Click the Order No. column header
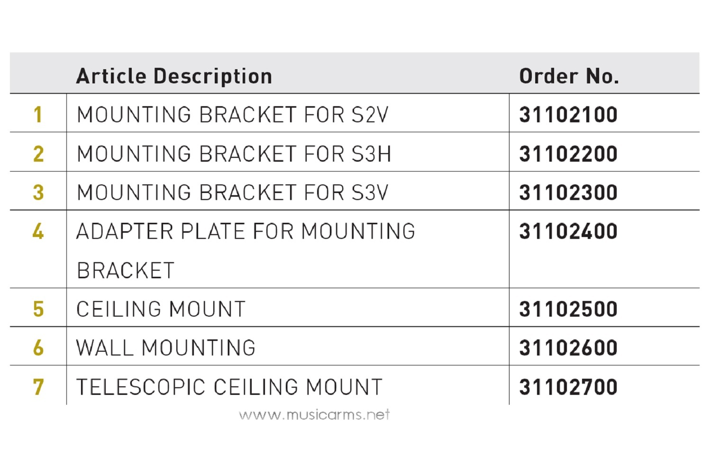Screen dimensions: 711x474 (569, 76)
